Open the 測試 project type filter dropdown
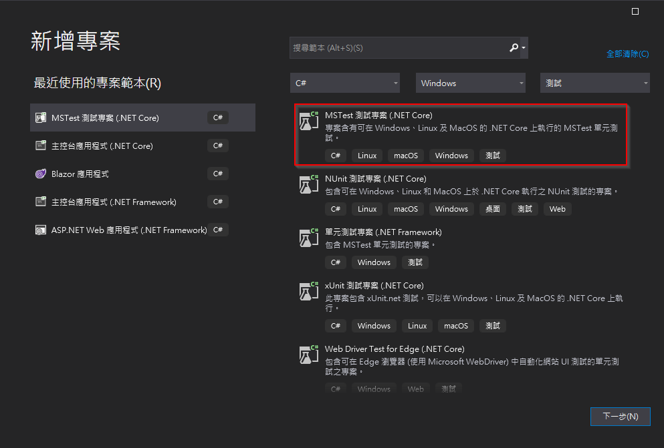Viewport: 664px width, 448px height. [x=595, y=83]
